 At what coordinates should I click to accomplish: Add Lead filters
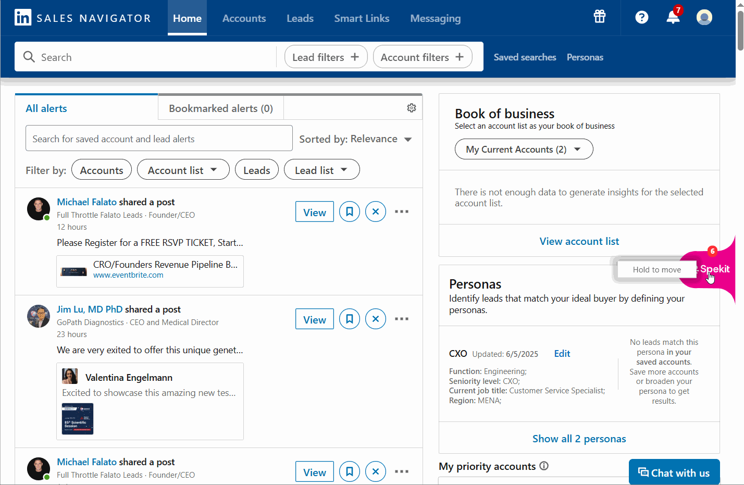coord(326,57)
